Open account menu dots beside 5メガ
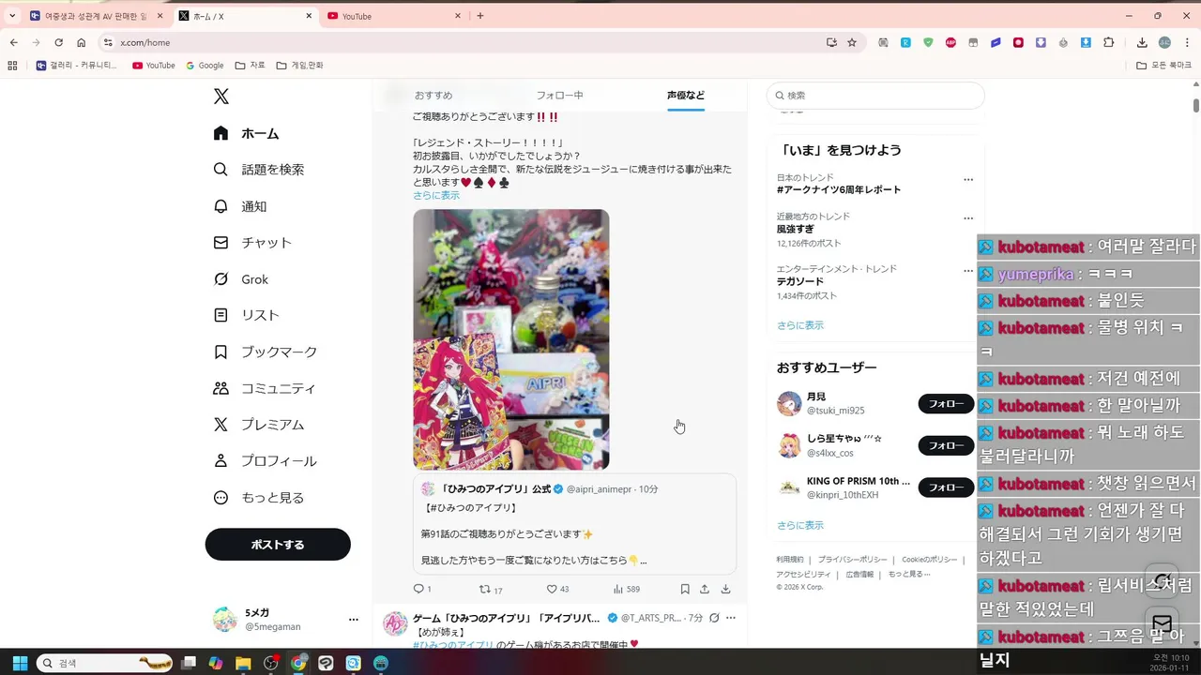 (x=354, y=620)
